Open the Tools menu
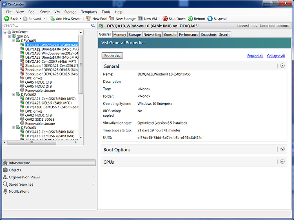 (x=106, y=12)
